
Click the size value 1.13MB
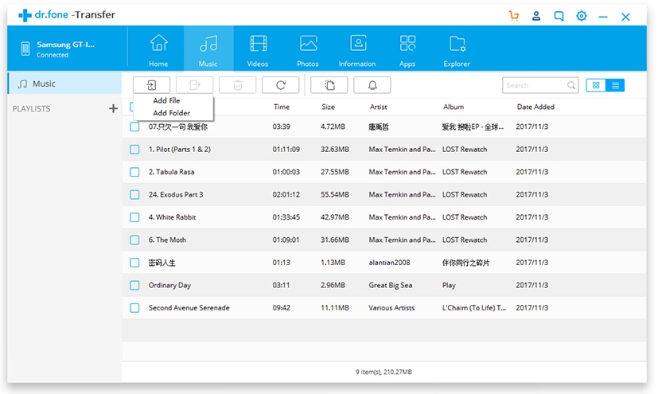pyautogui.click(x=333, y=263)
